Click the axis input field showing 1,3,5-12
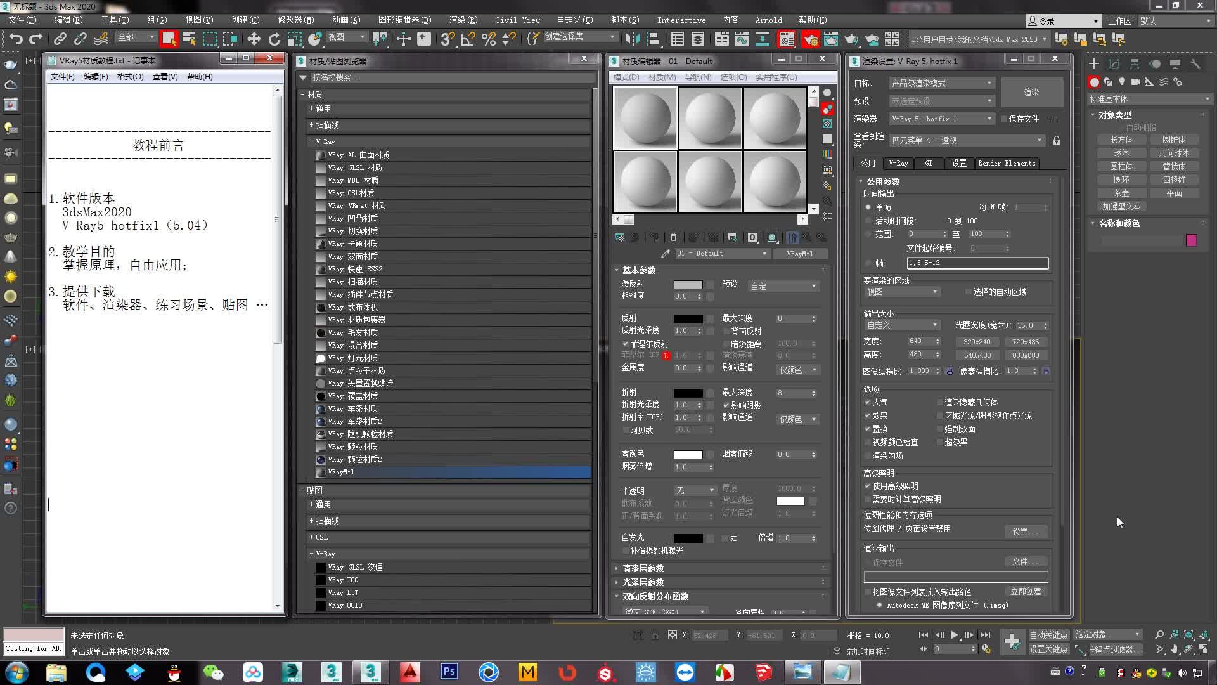This screenshot has width=1217, height=685. click(x=977, y=263)
